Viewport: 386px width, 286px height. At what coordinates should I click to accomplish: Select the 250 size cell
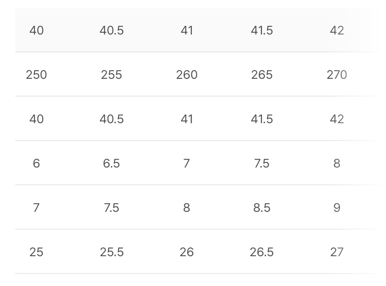(x=36, y=74)
